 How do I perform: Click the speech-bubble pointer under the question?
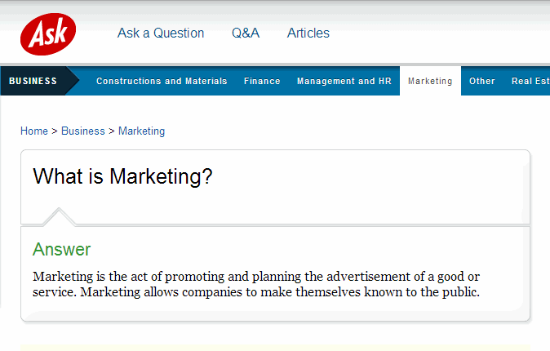click(x=59, y=216)
